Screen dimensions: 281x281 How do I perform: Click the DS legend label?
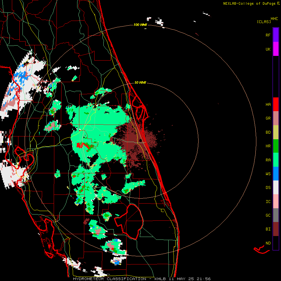click(268, 188)
